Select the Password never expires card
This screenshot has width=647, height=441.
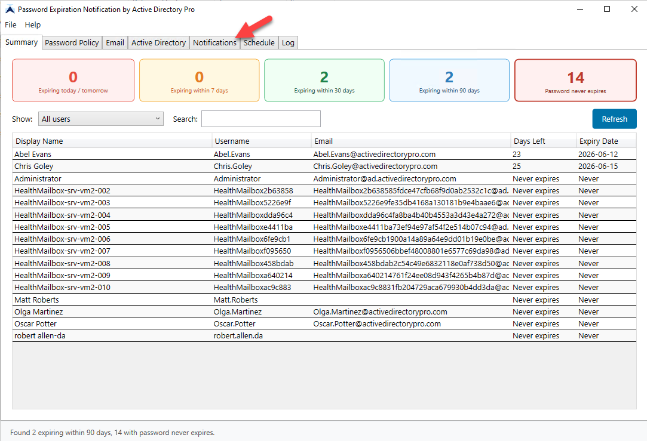pyautogui.click(x=576, y=81)
